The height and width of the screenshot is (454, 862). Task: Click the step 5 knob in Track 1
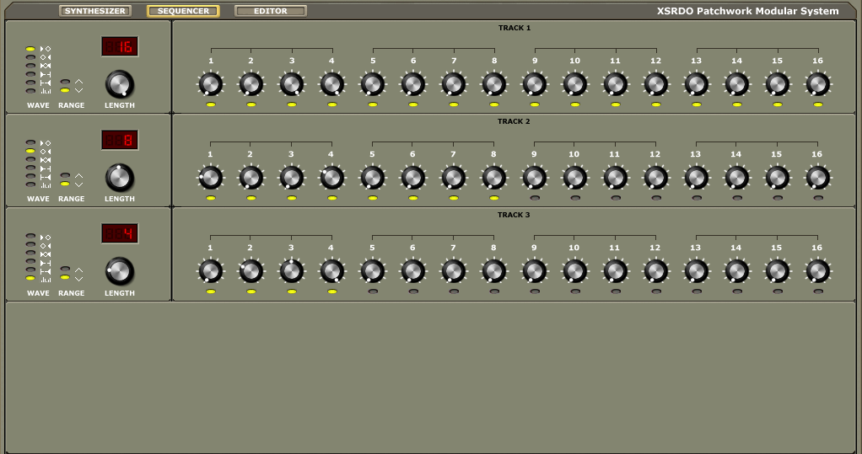point(373,83)
